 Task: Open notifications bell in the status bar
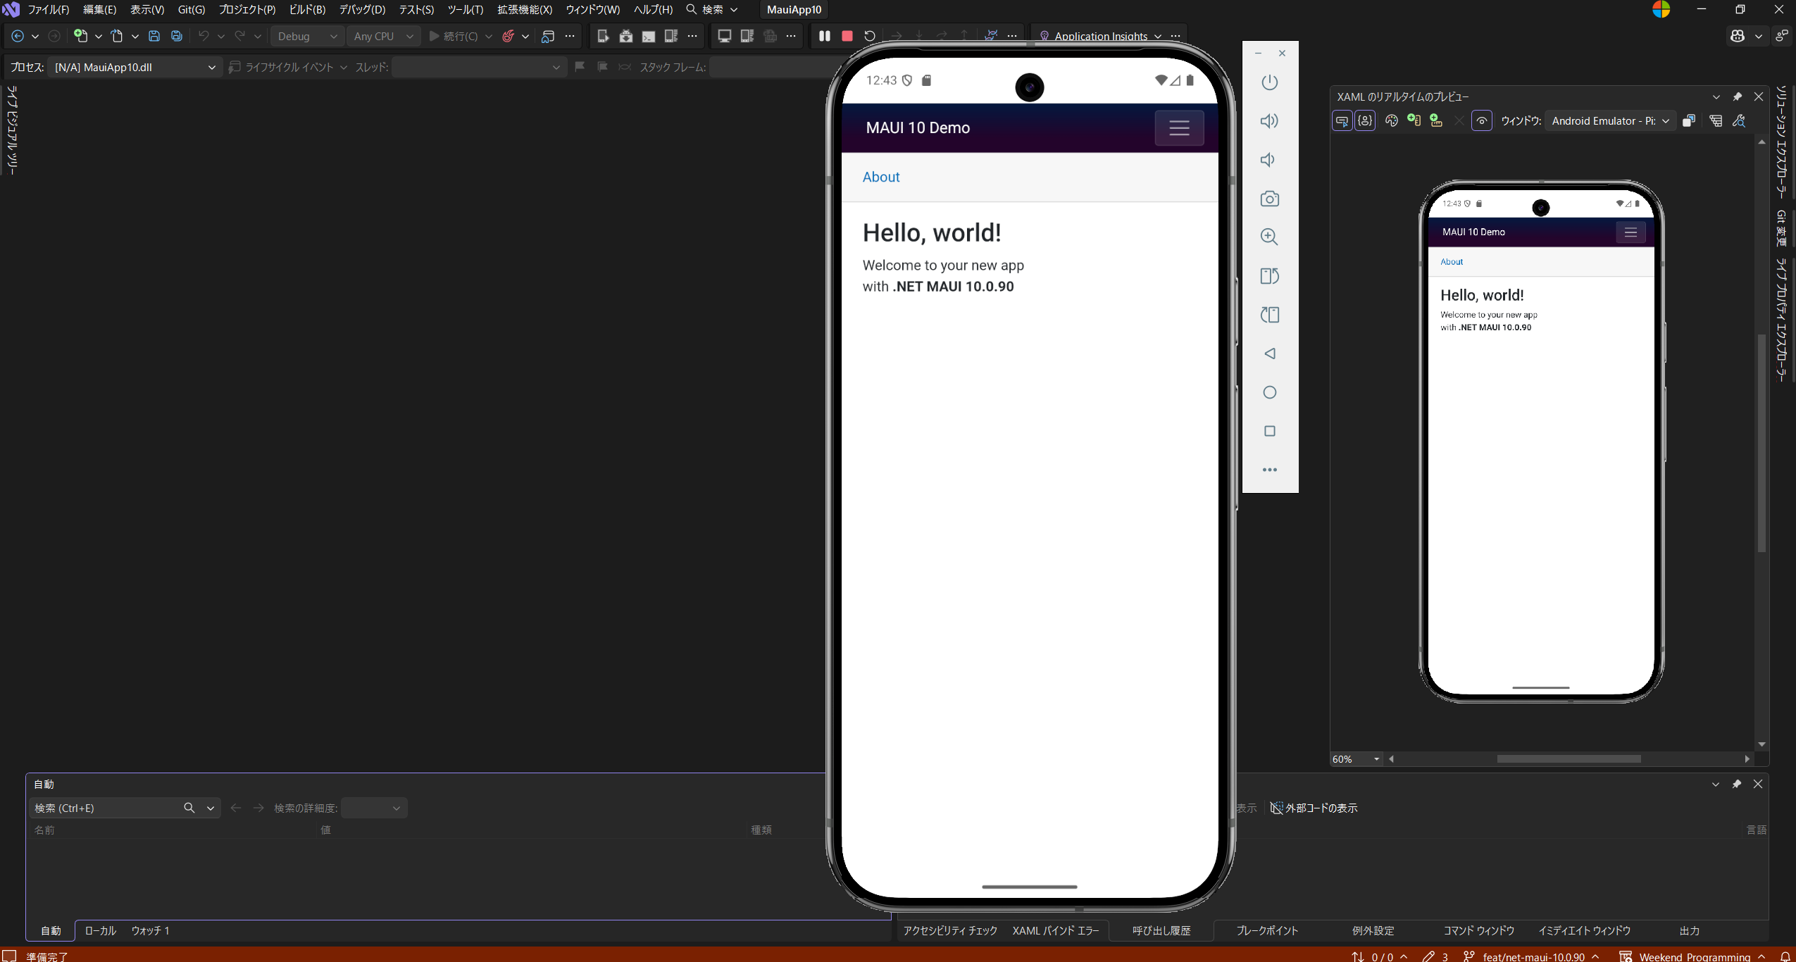coord(1785,956)
